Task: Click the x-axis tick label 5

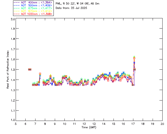Action: 16,124
